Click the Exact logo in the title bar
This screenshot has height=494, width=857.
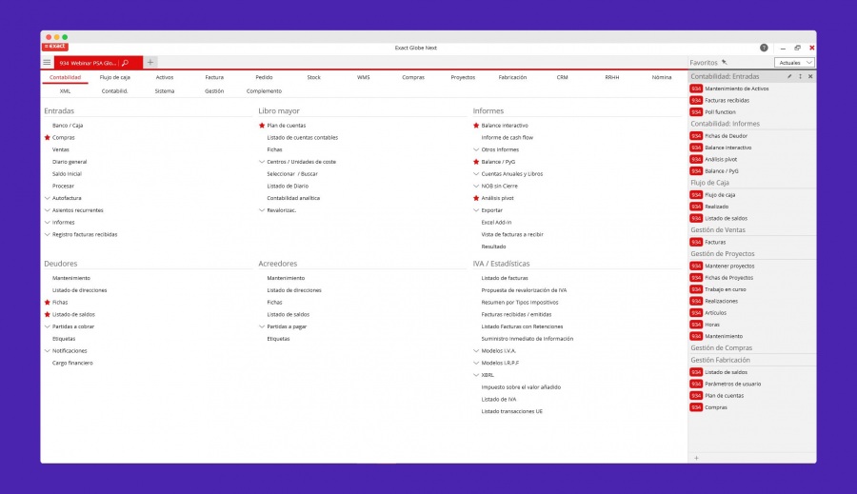(55, 47)
